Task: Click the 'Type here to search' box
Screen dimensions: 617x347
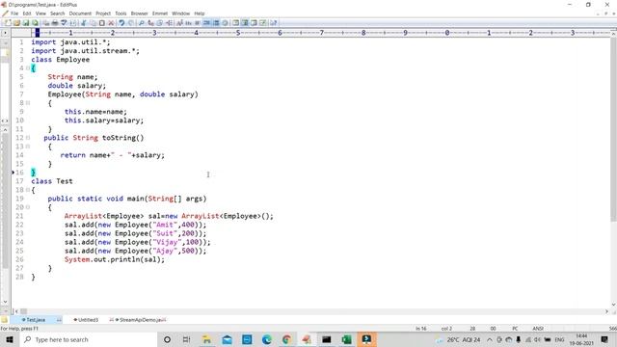Action: point(88,339)
